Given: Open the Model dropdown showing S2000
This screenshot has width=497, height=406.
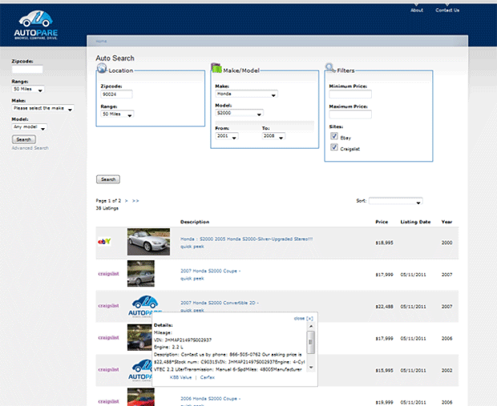Looking at the screenshot, I should pos(240,113).
